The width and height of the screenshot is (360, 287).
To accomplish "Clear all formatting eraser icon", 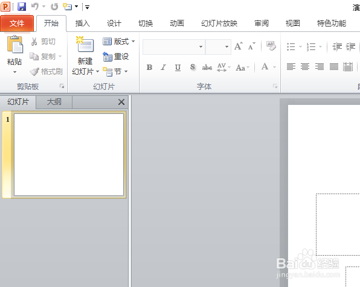I will point(271,46).
